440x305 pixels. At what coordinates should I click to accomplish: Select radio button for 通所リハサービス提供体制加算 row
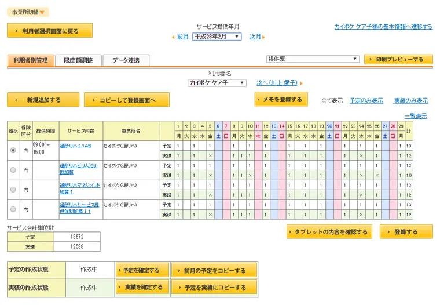pos(13,209)
